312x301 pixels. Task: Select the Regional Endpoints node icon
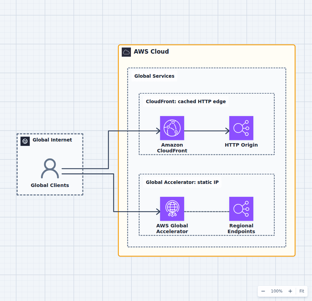[241, 209]
